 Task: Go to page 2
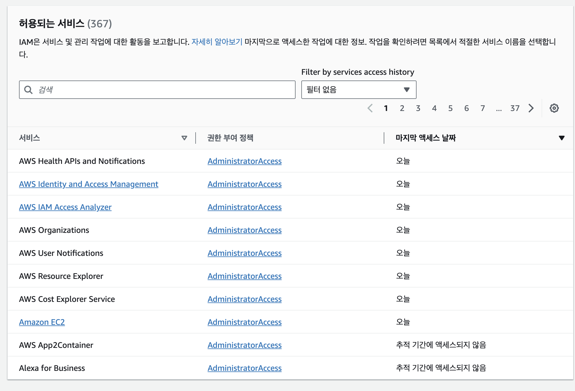pos(402,108)
